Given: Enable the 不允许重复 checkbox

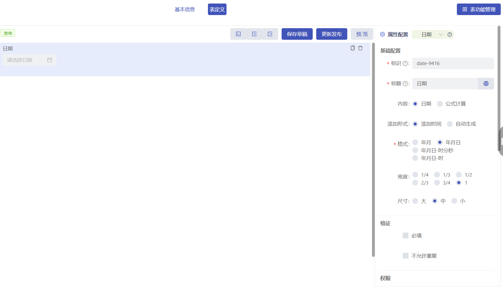Looking at the screenshot, I should (406, 256).
